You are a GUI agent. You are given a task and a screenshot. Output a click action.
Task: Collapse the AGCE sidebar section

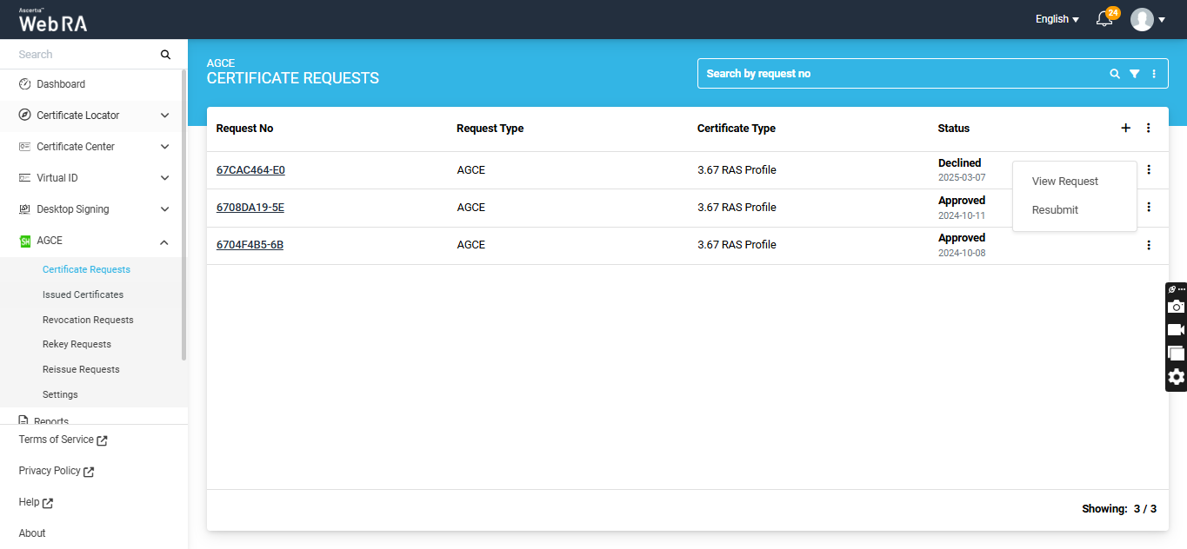pos(164,241)
